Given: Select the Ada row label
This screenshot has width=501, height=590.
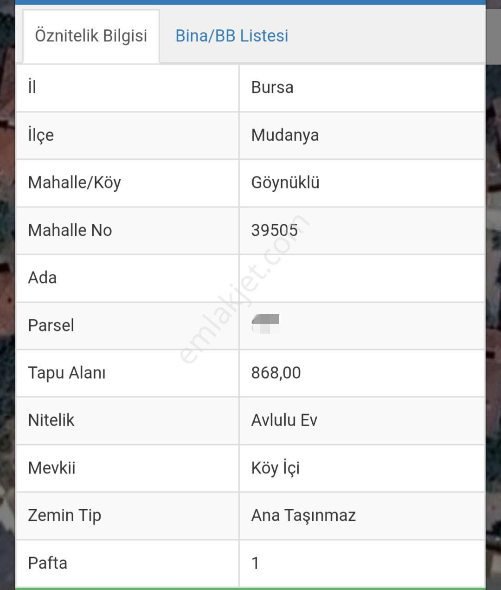Looking at the screenshot, I should [42, 278].
